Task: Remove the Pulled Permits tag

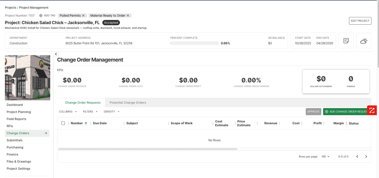Action: coord(83,16)
